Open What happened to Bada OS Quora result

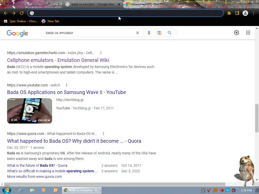pos(74,141)
